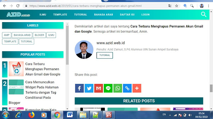Select BAHASA ARAB label tag
213x119 pixels.
(22, 35)
